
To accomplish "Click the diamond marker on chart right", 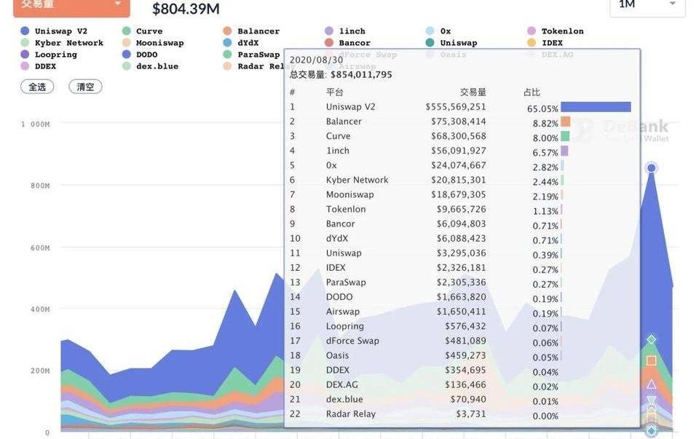I will (651, 339).
